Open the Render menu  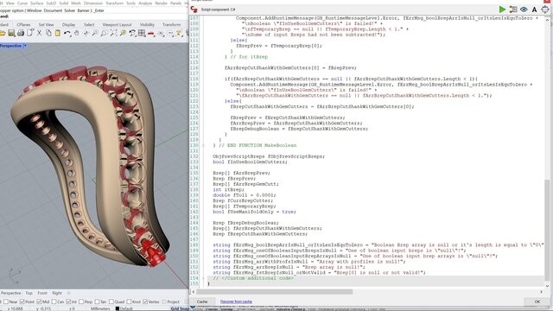(162, 3)
